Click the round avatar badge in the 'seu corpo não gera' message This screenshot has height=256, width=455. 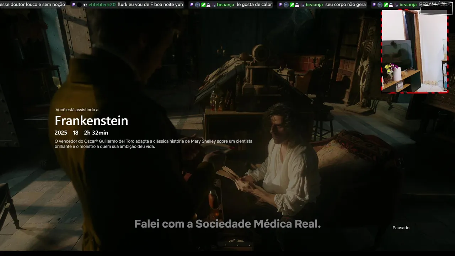pyautogui.click(x=286, y=5)
